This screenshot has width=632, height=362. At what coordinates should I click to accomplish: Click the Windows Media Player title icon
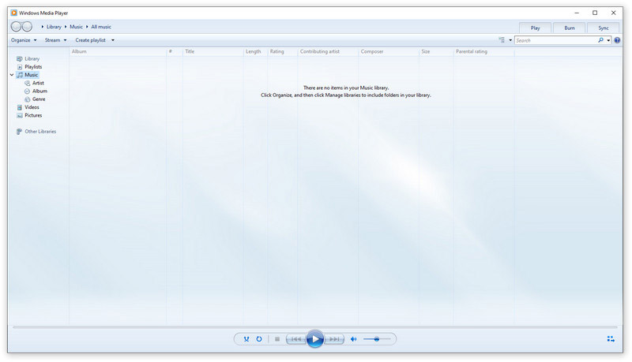[14, 13]
